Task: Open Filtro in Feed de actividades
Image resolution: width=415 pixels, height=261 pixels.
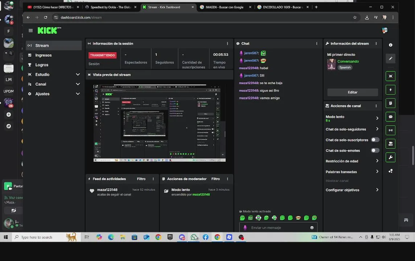Action: tap(141, 179)
